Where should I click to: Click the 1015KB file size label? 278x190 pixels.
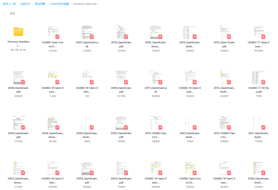[x=259, y=51]
